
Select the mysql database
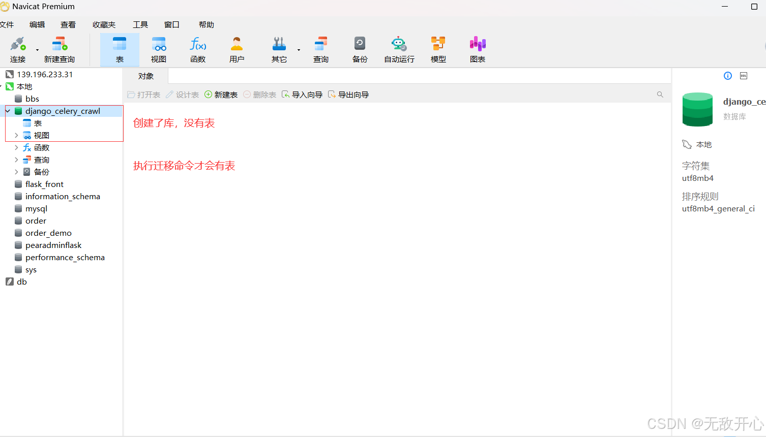[36, 208]
